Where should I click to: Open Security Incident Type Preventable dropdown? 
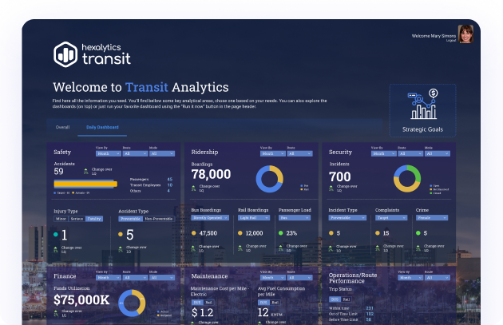(345, 217)
